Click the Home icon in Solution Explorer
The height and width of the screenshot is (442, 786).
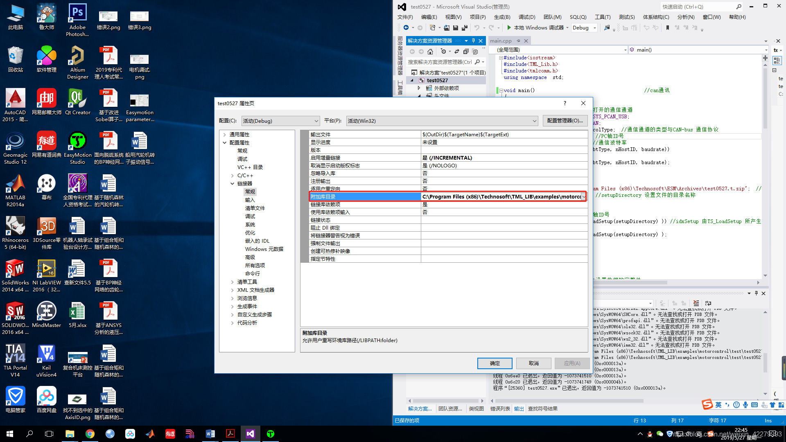tap(430, 52)
